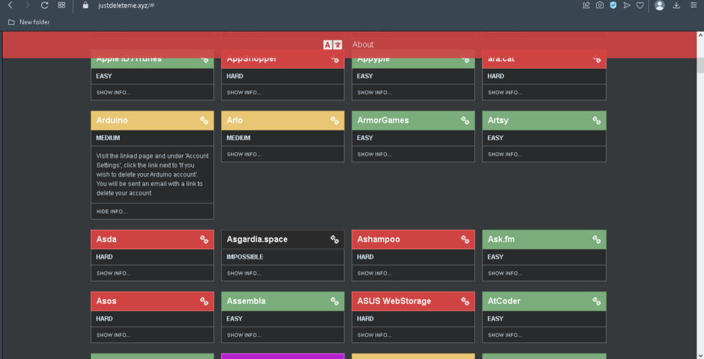This screenshot has width=704, height=359.
Task: Click the Asgardia.space title link
Action: click(x=257, y=240)
